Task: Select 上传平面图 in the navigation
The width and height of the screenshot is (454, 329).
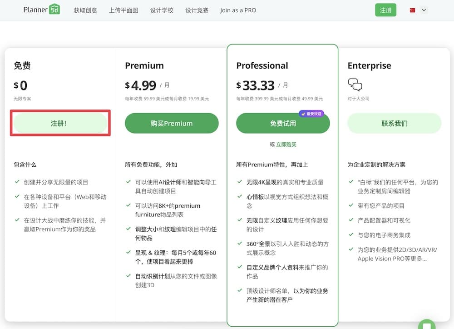Action: pos(123,10)
